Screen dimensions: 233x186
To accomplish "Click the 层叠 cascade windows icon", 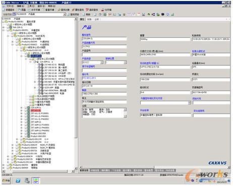I will click(20, 10).
